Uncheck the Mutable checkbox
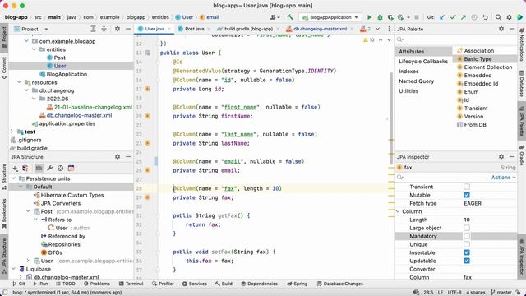526x296 pixels. pos(467,195)
